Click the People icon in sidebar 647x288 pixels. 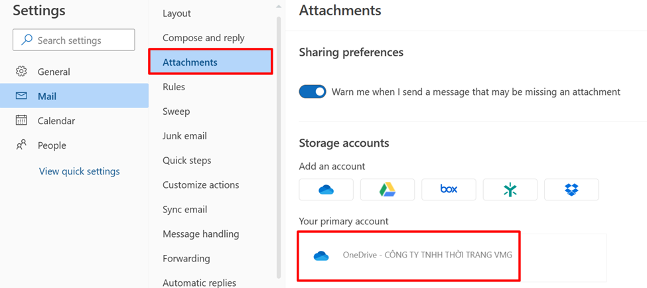[21, 145]
